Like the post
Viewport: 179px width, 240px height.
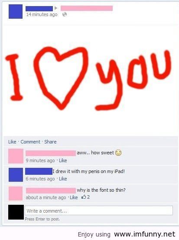click(12, 142)
